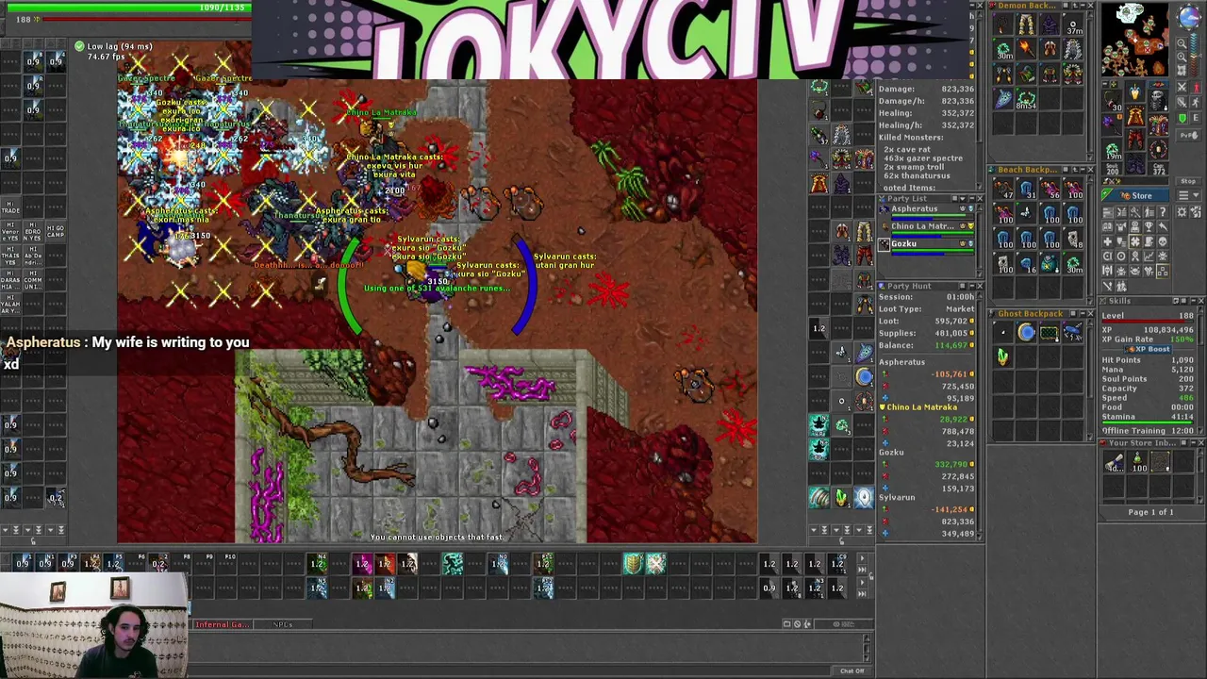
Task: Collapse the Beach Backpack panel
Action: tap(1081, 171)
